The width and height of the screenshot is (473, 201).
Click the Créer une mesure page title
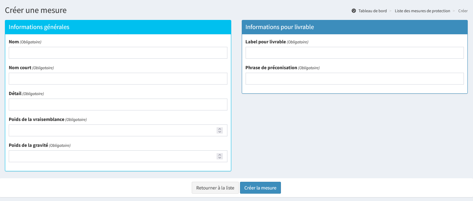click(36, 10)
